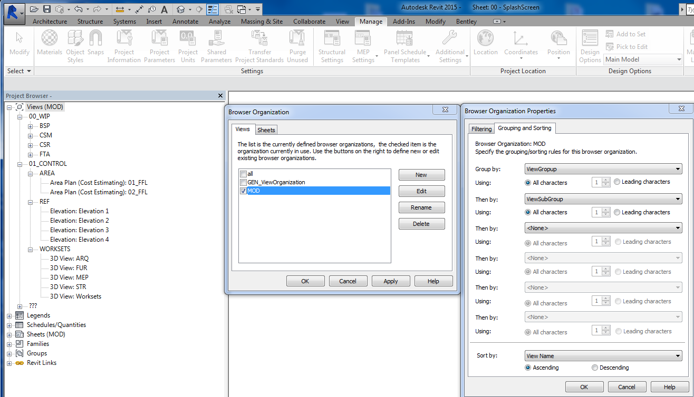This screenshot has height=397, width=694.
Task: Choose Descending sort order
Action: click(x=595, y=368)
